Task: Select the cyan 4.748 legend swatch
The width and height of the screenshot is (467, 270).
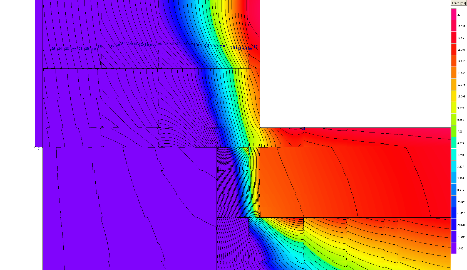Action: coord(454,154)
